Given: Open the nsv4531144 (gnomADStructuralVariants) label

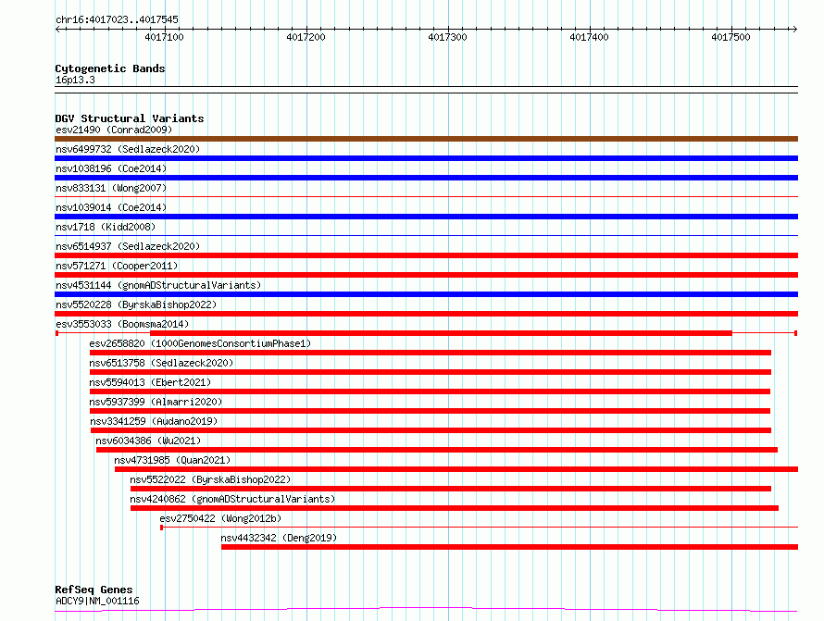Looking at the screenshot, I should pyautogui.click(x=157, y=285).
